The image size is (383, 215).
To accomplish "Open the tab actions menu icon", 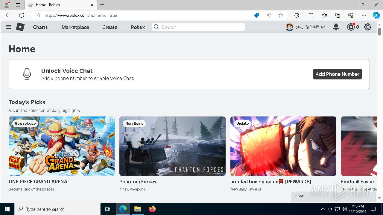I will (x=18, y=5).
